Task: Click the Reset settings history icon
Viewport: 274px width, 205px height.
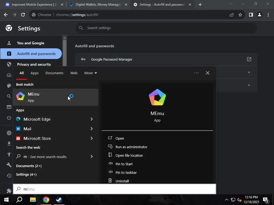Action: coord(9,176)
